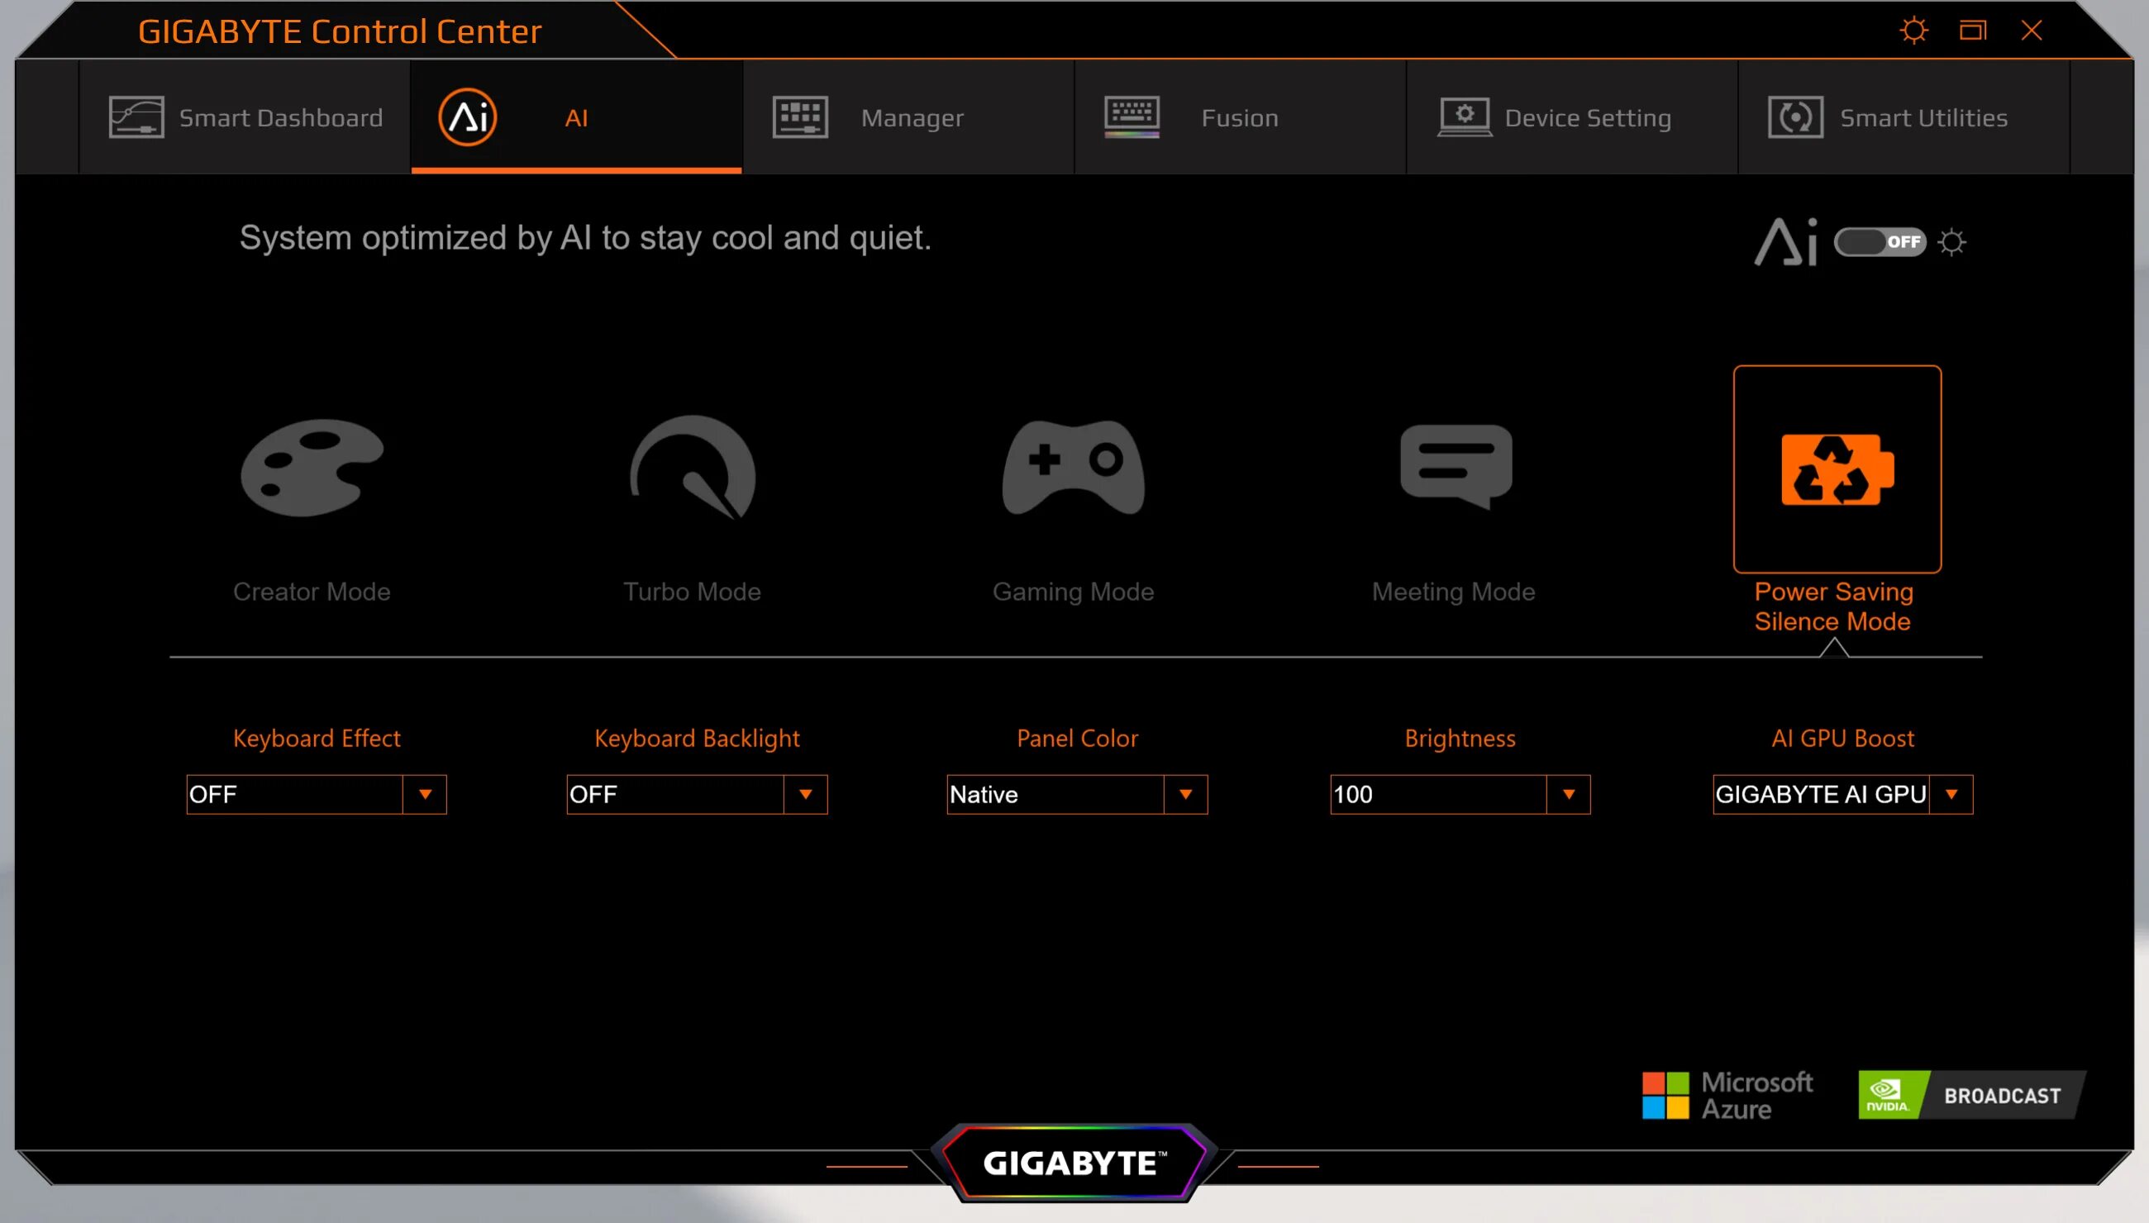Turn on the AI OFF toggle switch
The image size is (2149, 1223).
pyautogui.click(x=1880, y=243)
